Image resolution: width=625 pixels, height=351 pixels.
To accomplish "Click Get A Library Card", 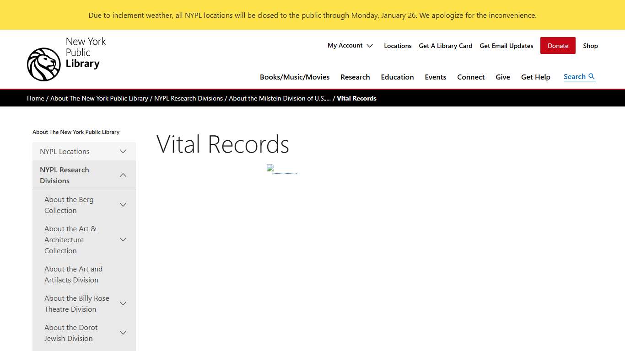I will pyautogui.click(x=445, y=46).
